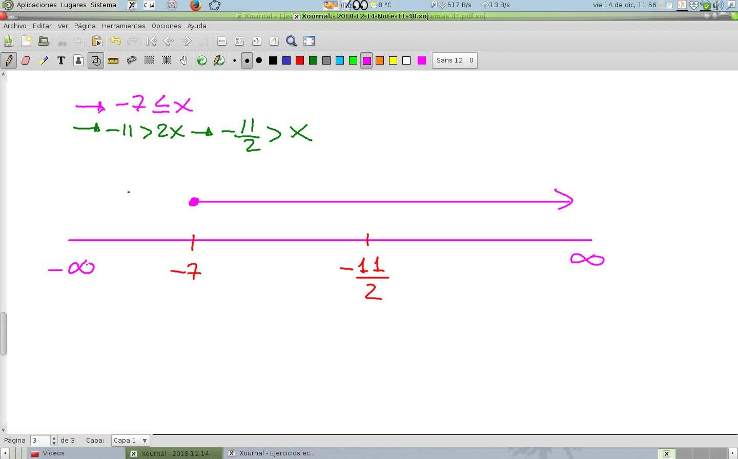This screenshot has width=738, height=459.
Task: Go to the previous page
Action: click(169, 41)
